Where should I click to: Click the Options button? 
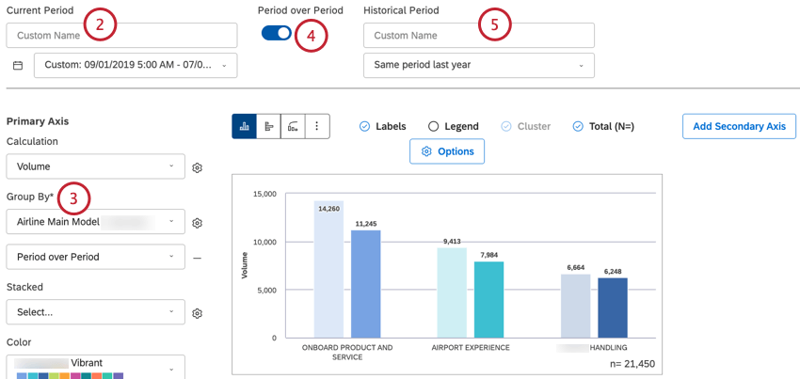click(x=447, y=151)
